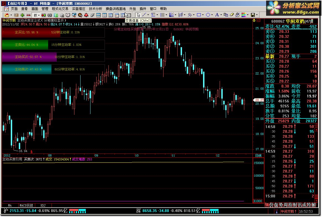The width and height of the screenshot is (322, 217).
Task: Click the 卖① 20.29 ask row
Action: (291, 51)
